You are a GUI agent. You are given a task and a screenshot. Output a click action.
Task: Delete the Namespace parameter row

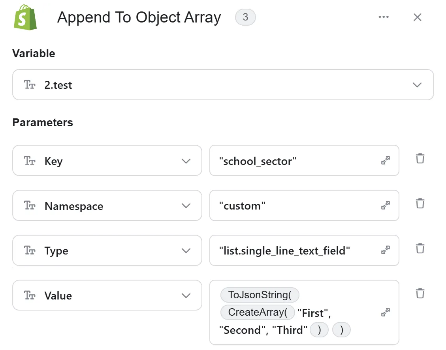click(420, 203)
